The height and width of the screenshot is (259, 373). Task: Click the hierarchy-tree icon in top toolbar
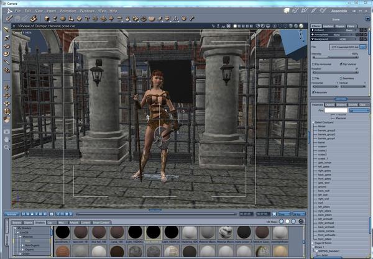click(x=175, y=18)
